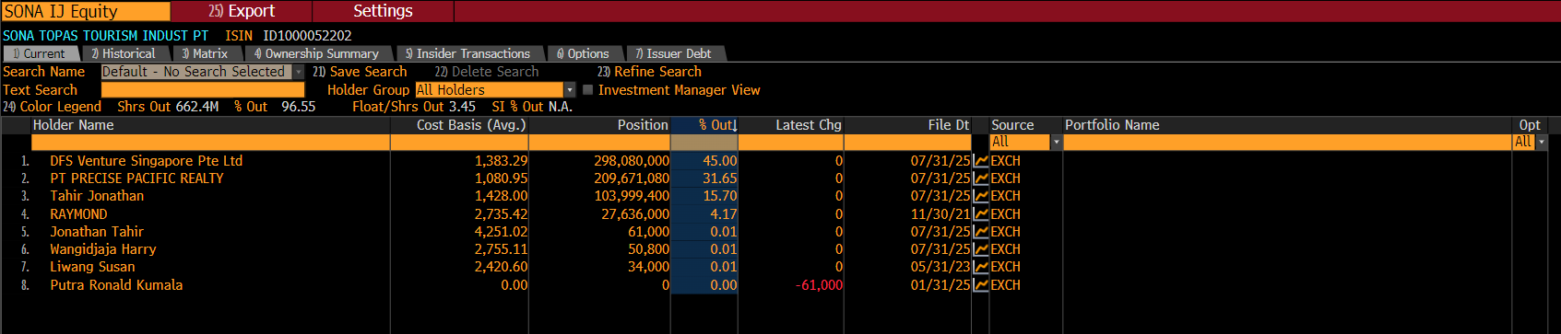This screenshot has height=334, width=1561.
Task: Open the Color Legend
Action: (52, 107)
